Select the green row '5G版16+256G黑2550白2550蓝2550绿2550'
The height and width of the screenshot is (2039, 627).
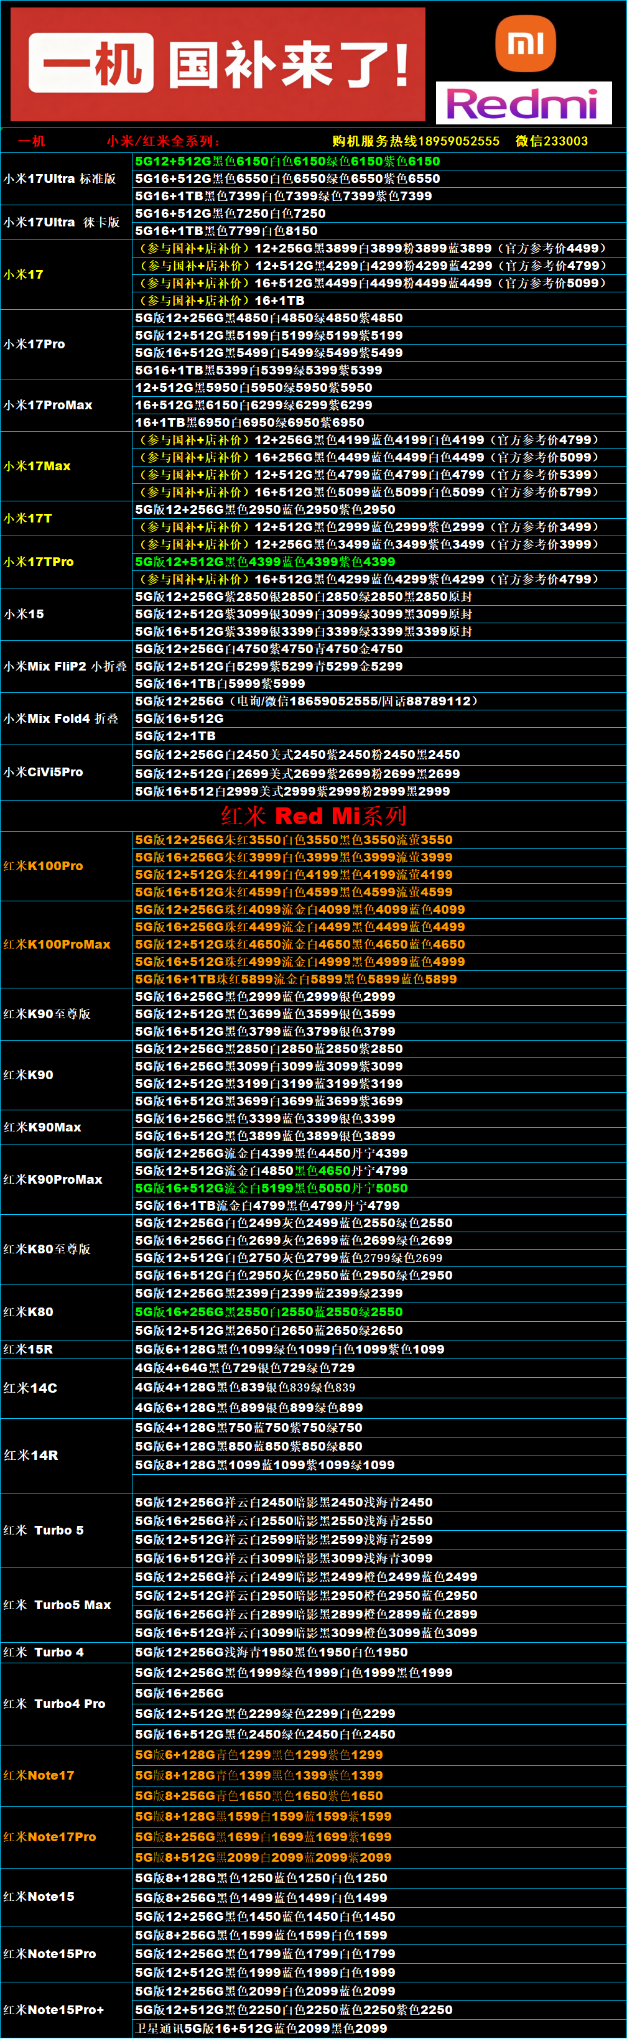tap(379, 1312)
